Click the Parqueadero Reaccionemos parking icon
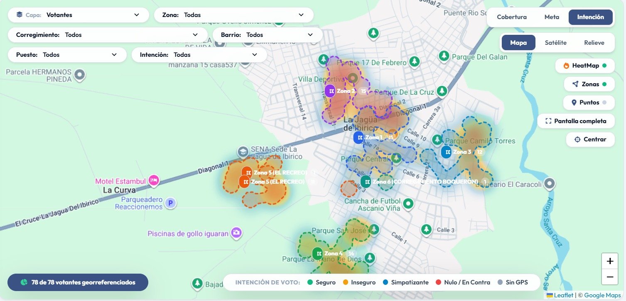This screenshot has width=626, height=301. pyautogui.click(x=170, y=203)
